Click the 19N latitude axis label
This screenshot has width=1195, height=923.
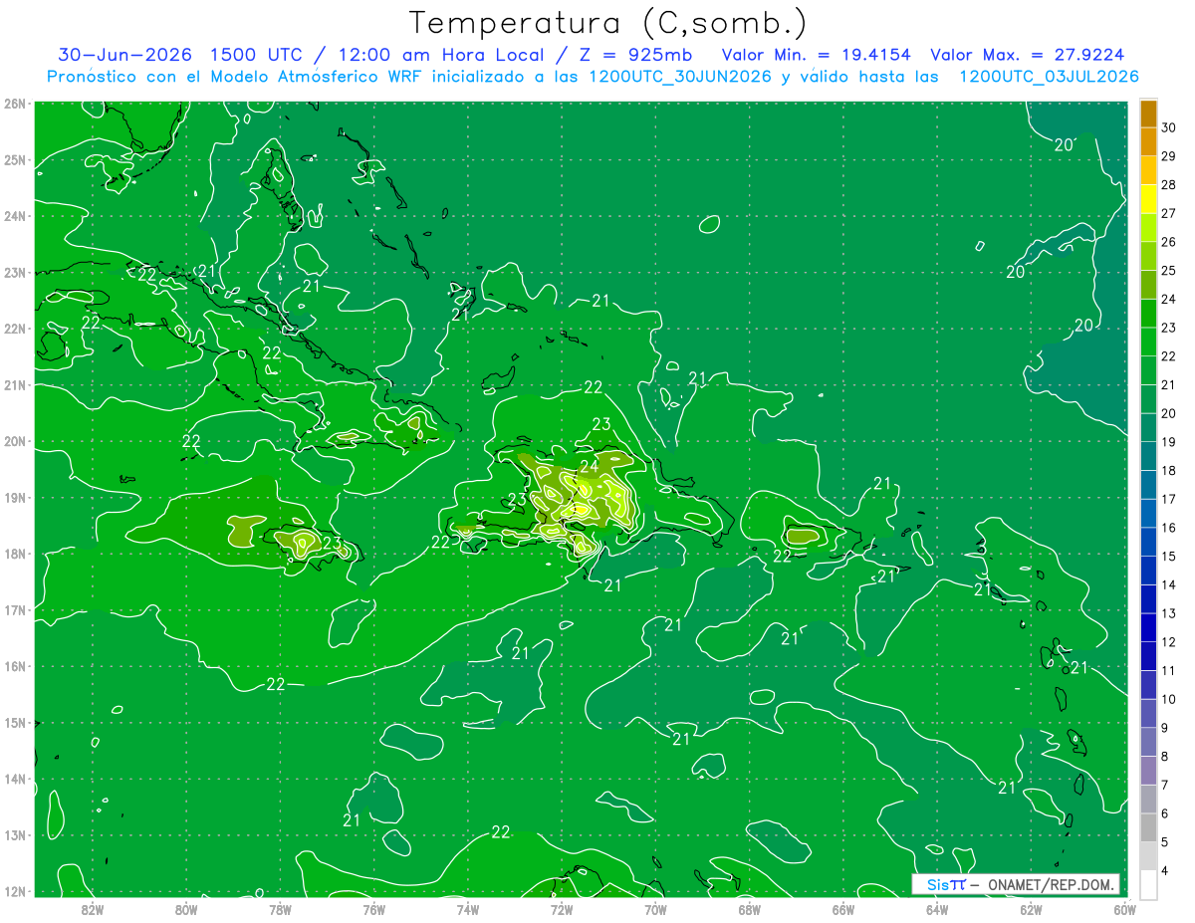click(15, 497)
